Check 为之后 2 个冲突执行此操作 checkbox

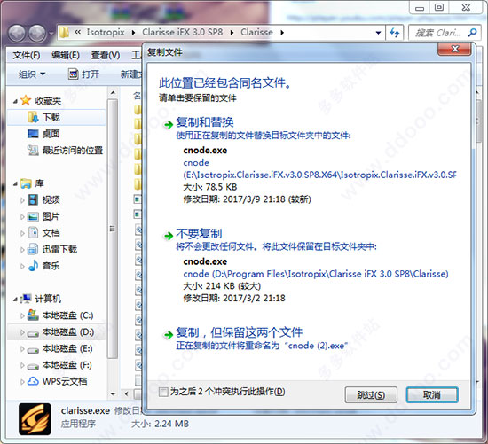(163, 392)
